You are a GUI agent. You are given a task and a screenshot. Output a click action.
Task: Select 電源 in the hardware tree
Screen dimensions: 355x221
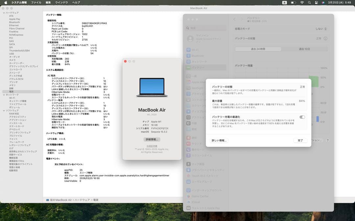[x=21, y=92]
